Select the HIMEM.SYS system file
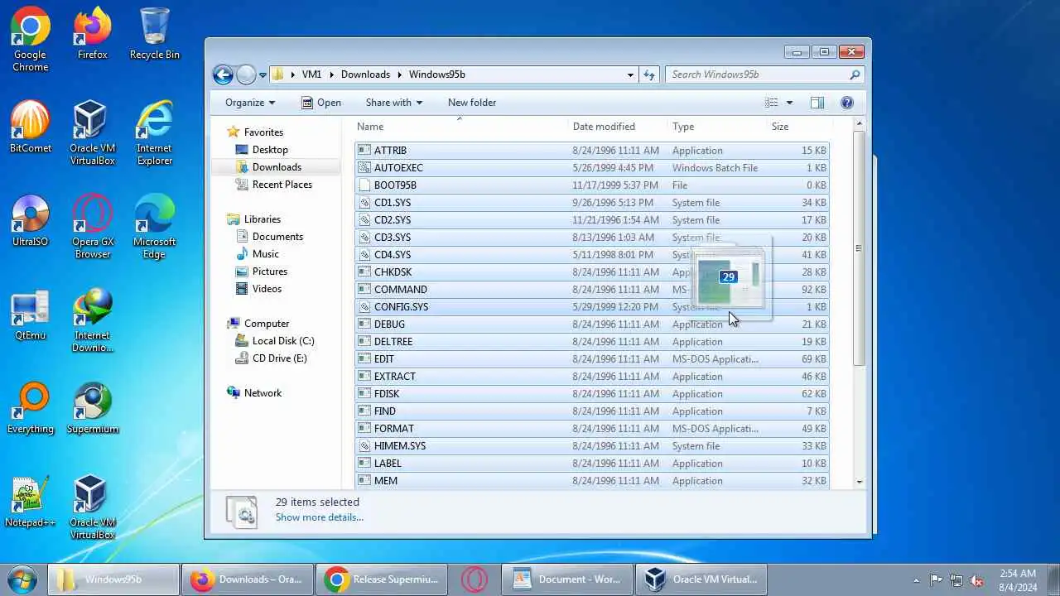The image size is (1060, 596). (x=592, y=446)
